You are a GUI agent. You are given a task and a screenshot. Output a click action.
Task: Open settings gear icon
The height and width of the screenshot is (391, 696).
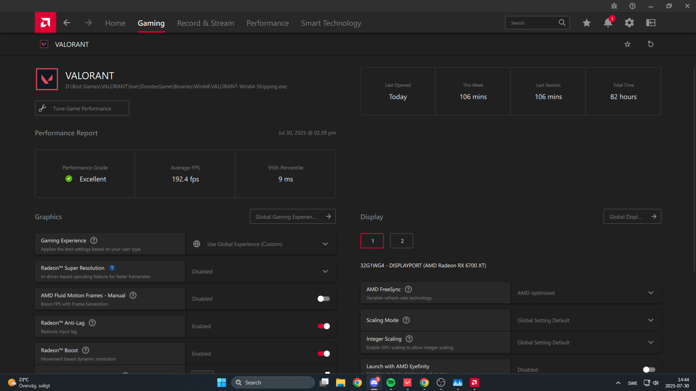(629, 23)
